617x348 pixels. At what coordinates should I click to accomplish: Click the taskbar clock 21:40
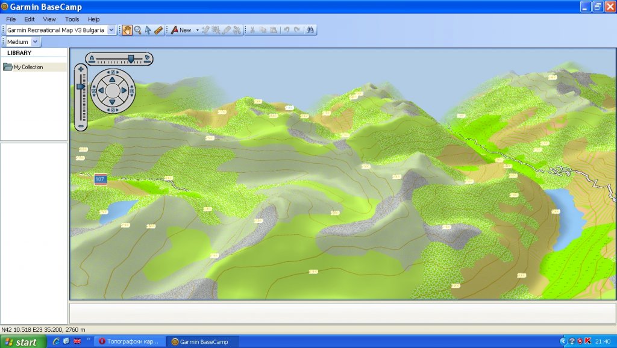coord(603,341)
